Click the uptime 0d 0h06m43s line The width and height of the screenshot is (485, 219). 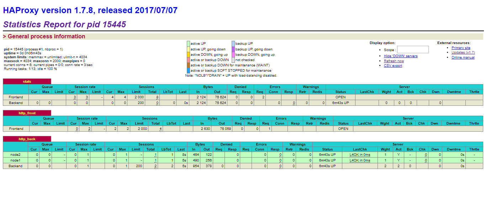pyautogui.click(x=22, y=53)
